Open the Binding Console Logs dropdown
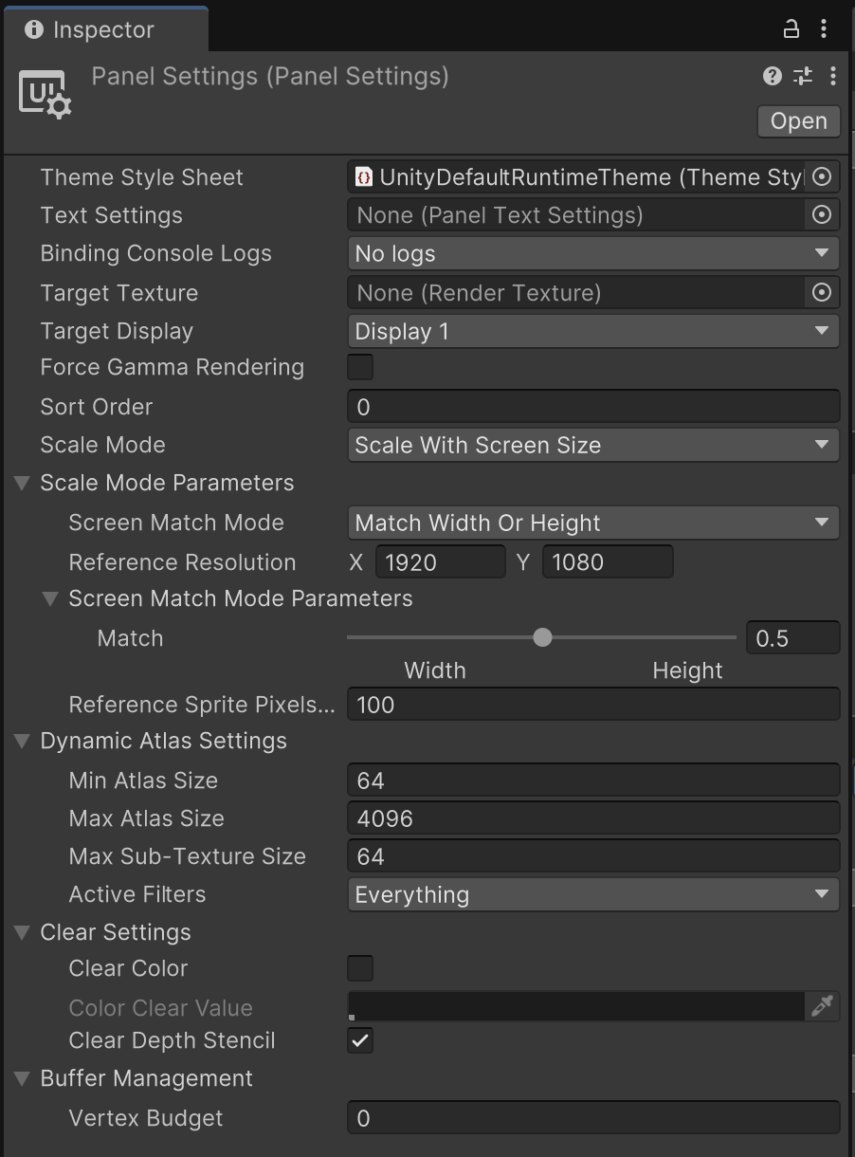The height and width of the screenshot is (1157, 855). click(x=592, y=253)
